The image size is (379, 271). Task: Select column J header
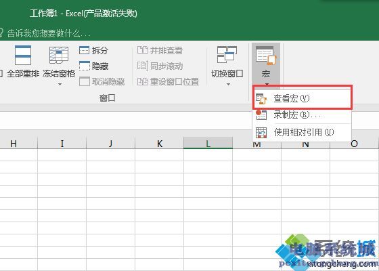[111, 144]
